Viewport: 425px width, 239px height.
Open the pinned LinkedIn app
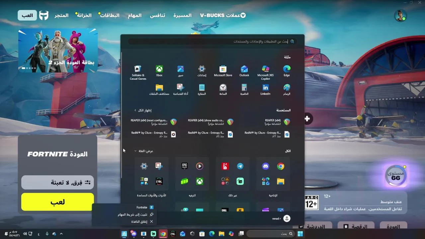click(x=265, y=90)
